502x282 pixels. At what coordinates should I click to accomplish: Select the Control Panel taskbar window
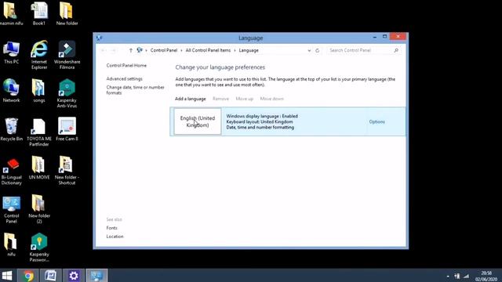point(96,276)
